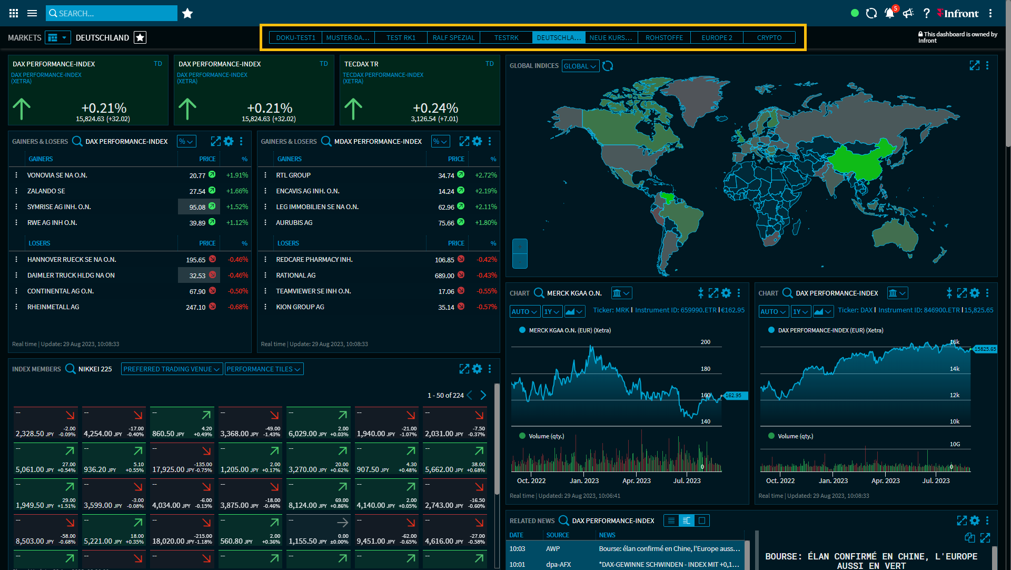
Task: Click the notifications bell icon
Action: tap(889, 13)
